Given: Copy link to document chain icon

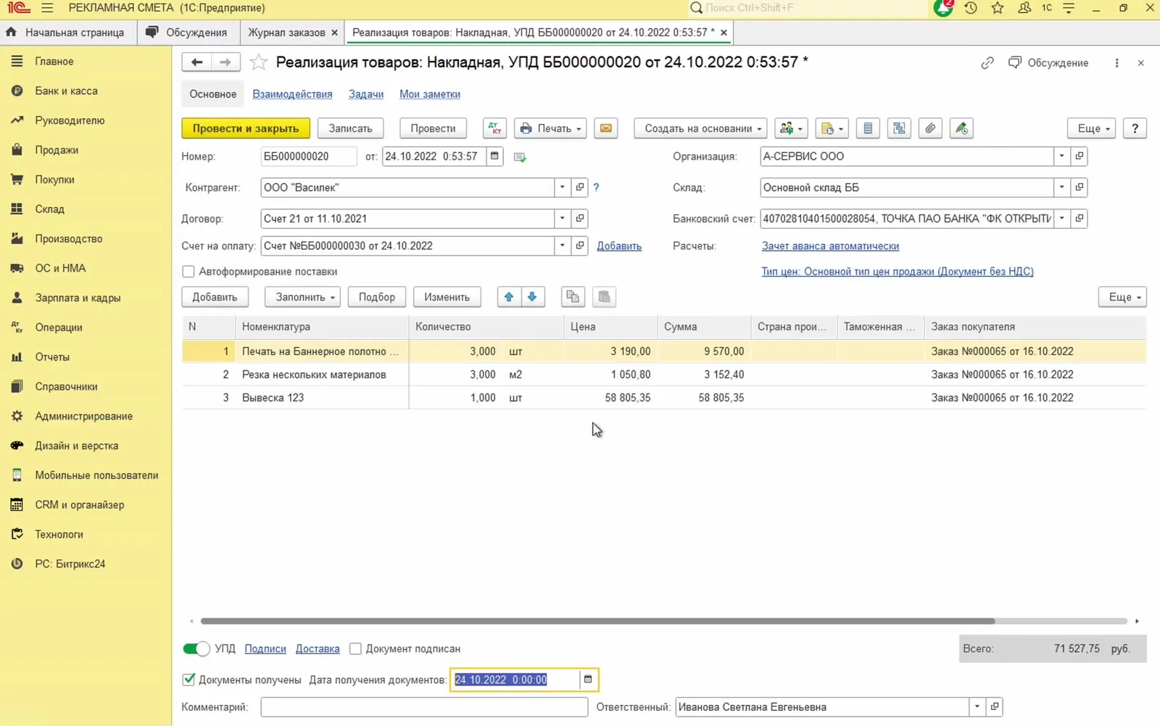Looking at the screenshot, I should (987, 63).
